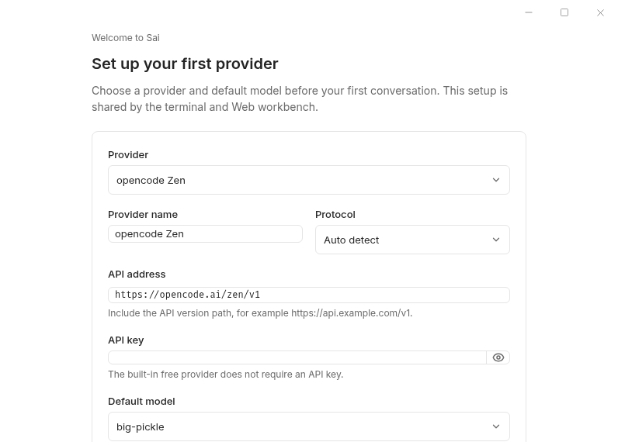
Task: Close the Sai setup window
Action: pos(600,12)
